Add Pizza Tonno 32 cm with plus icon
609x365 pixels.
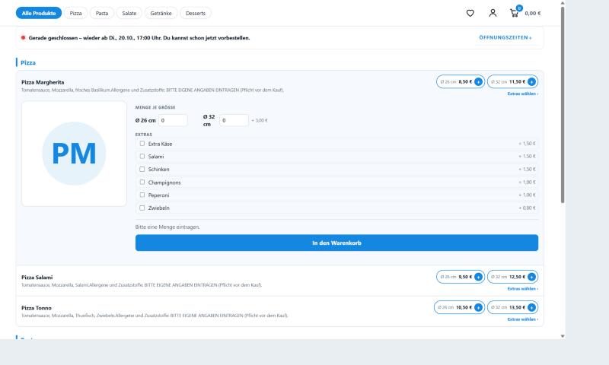pyautogui.click(x=531, y=308)
